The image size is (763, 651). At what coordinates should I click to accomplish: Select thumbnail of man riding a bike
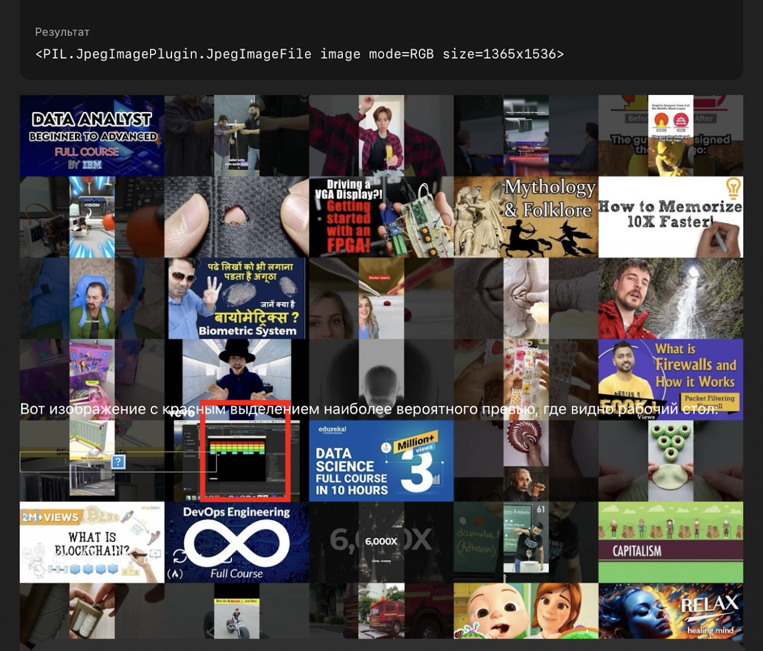point(237,611)
